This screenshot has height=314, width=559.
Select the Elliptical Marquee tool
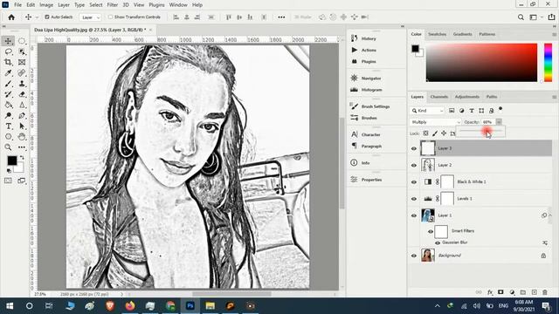pos(22,41)
